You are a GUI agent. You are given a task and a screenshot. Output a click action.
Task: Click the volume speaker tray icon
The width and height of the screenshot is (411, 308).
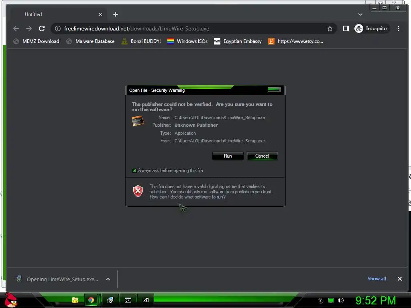coord(341,300)
